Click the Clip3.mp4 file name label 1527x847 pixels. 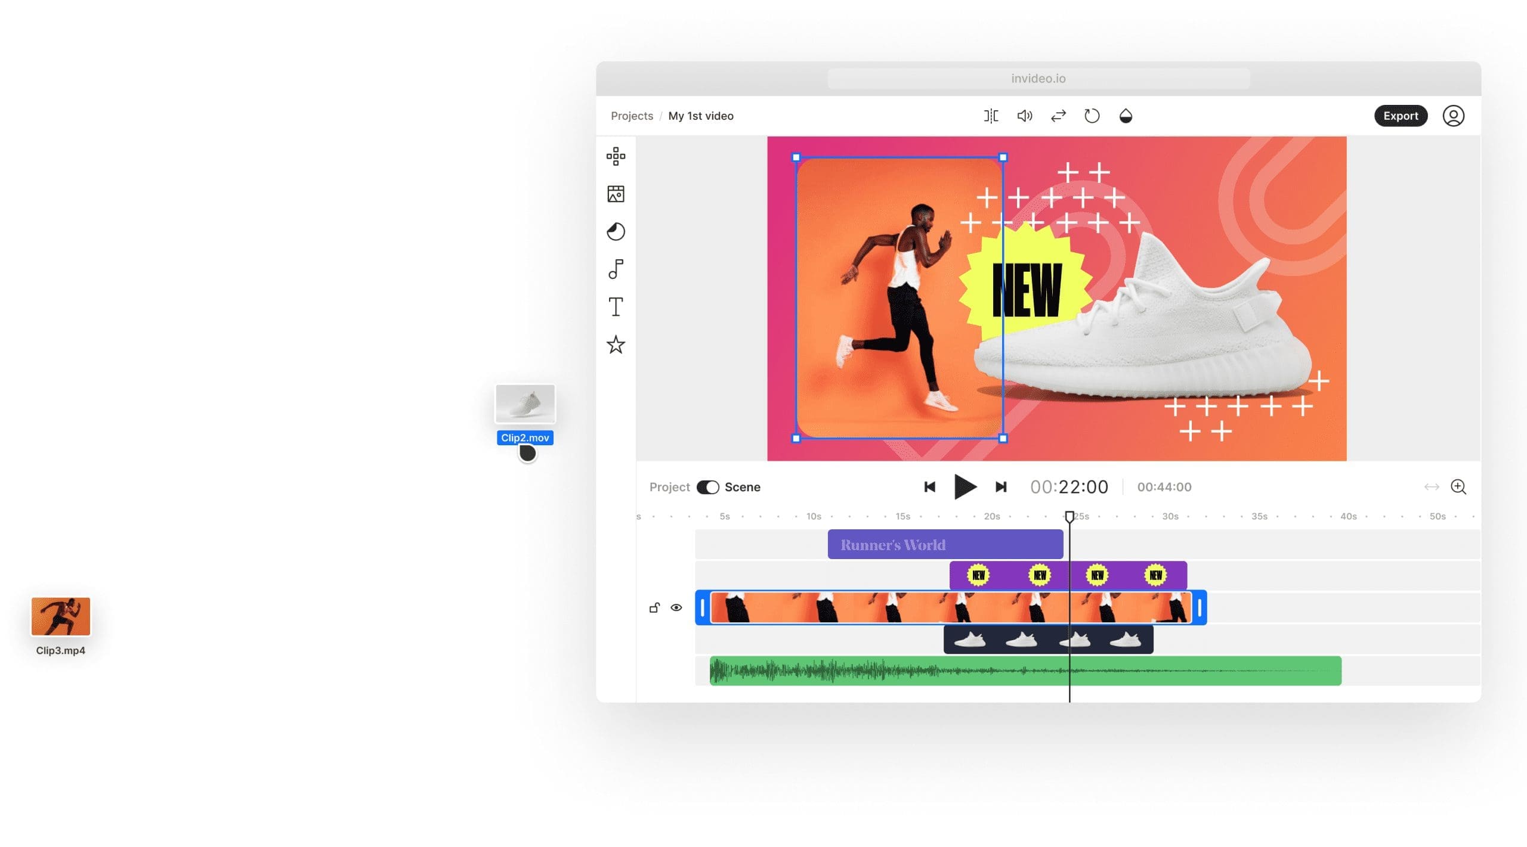(x=60, y=650)
